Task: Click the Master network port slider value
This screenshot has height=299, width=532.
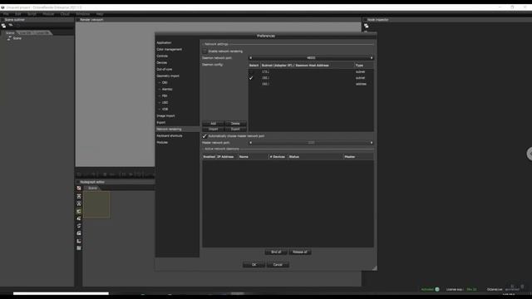Action: (x=311, y=143)
